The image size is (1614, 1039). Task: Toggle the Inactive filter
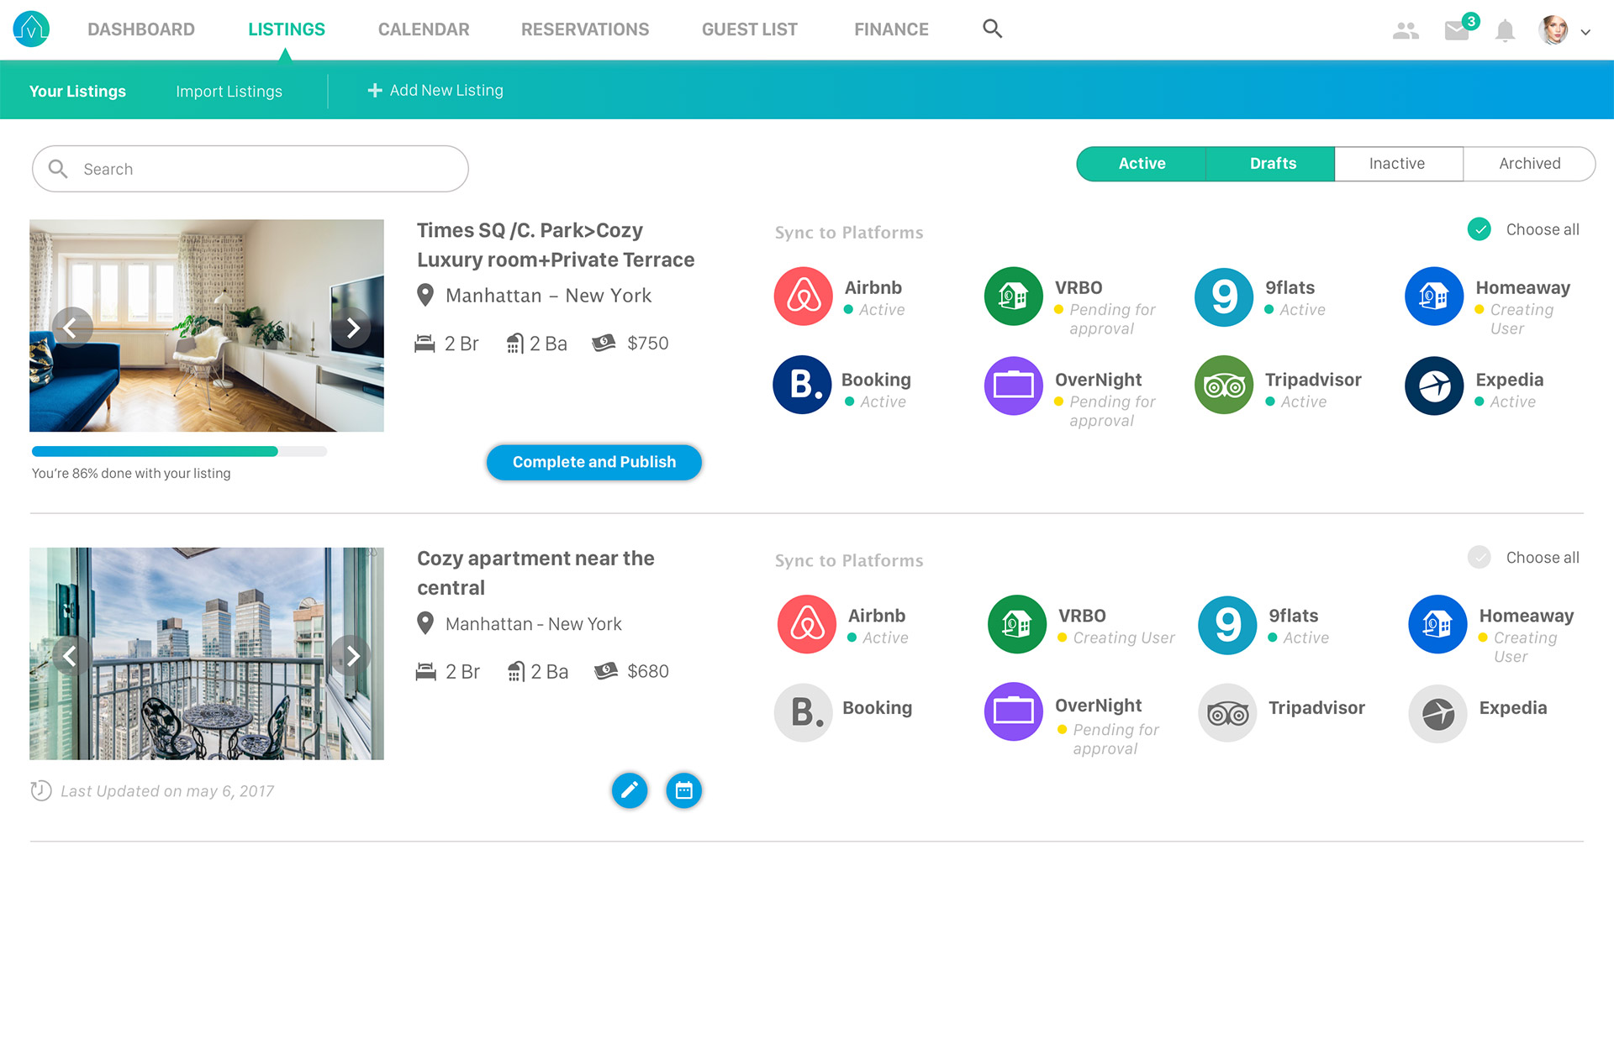(1396, 164)
